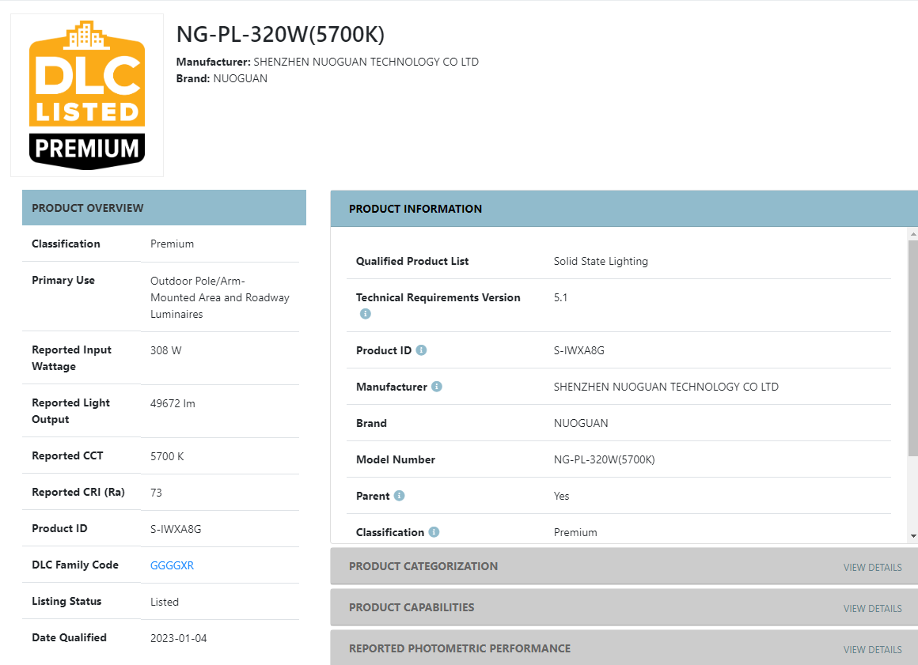The width and height of the screenshot is (918, 665).
Task: Click the info icon next to Product ID
Action: (421, 350)
